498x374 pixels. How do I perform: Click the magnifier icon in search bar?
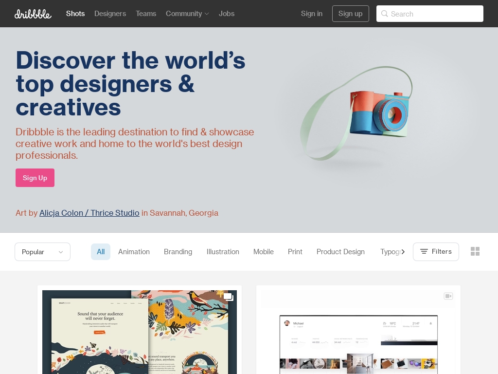385,14
